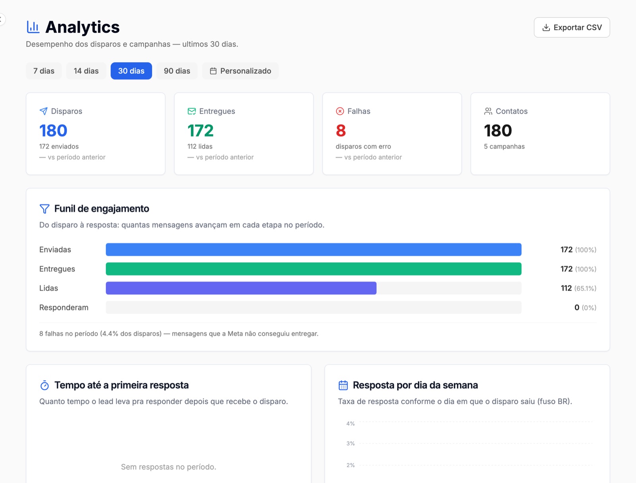The height and width of the screenshot is (483, 636).
Task: Click the 'Taxa de resposta conforme o dia' description
Action: [455, 401]
